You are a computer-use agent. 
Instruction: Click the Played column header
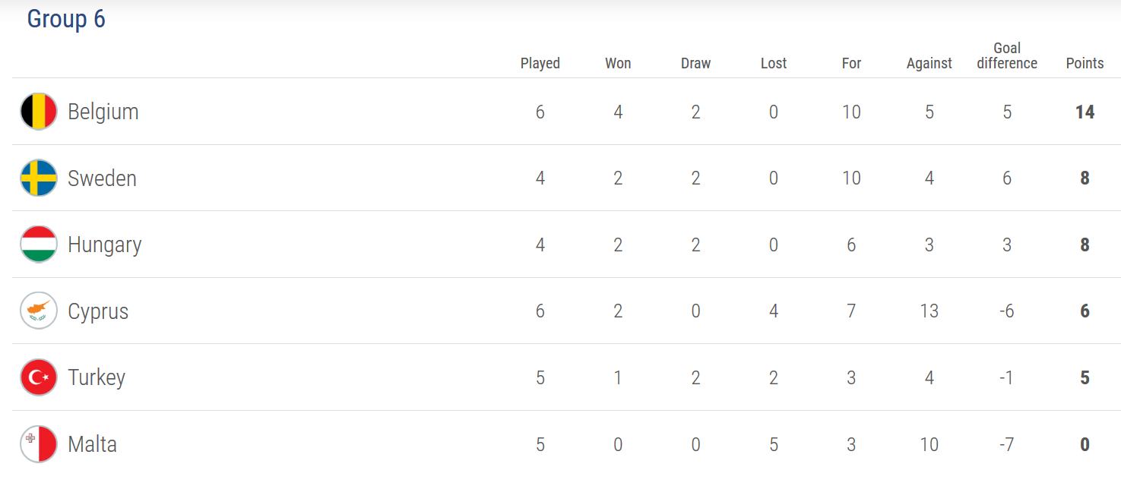coord(540,63)
